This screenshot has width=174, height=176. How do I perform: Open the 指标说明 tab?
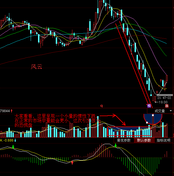tap(164, 140)
